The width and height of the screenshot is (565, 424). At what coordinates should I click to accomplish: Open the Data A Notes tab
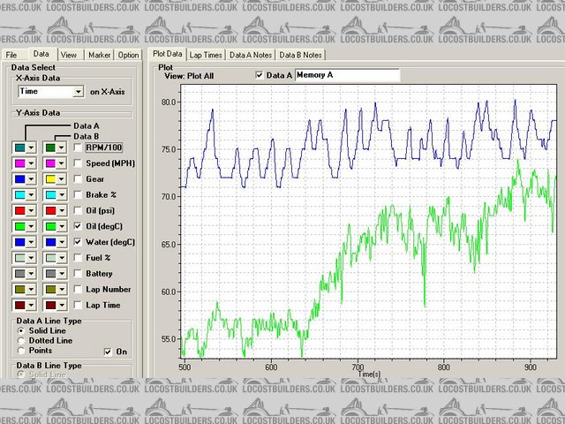tap(251, 55)
